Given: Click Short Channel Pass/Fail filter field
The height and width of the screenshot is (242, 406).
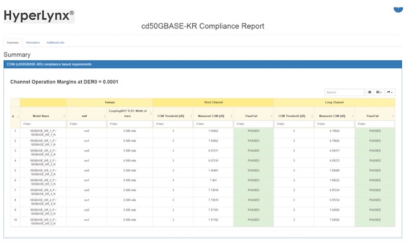Looking at the screenshot, I should tap(254, 124).
